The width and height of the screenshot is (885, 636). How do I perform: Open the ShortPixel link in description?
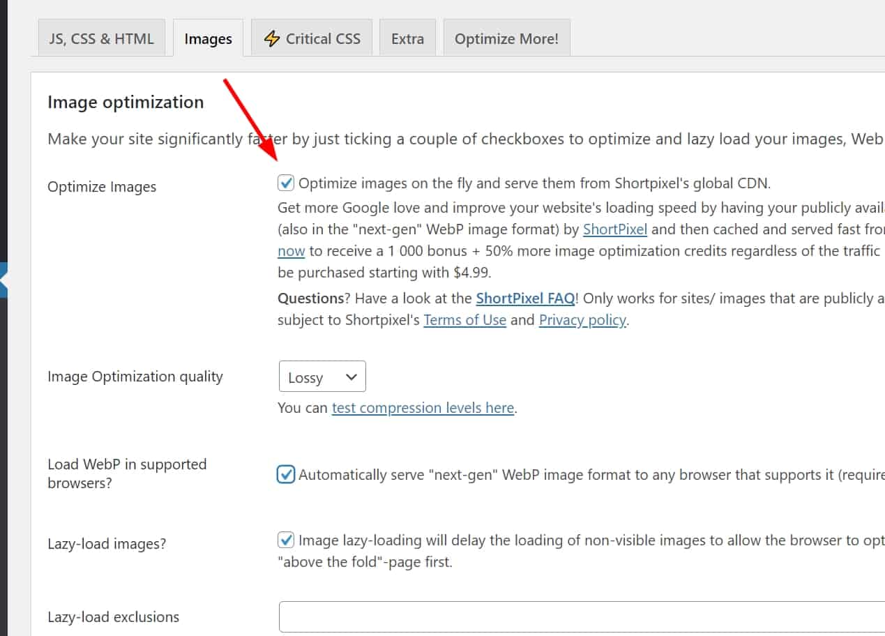pyautogui.click(x=615, y=229)
